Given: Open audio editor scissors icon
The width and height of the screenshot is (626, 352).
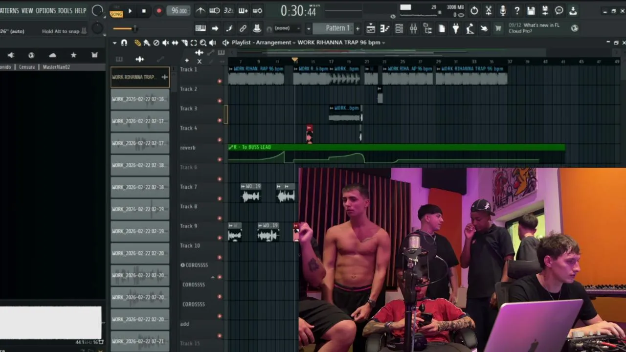Looking at the screenshot, I should 488,11.
